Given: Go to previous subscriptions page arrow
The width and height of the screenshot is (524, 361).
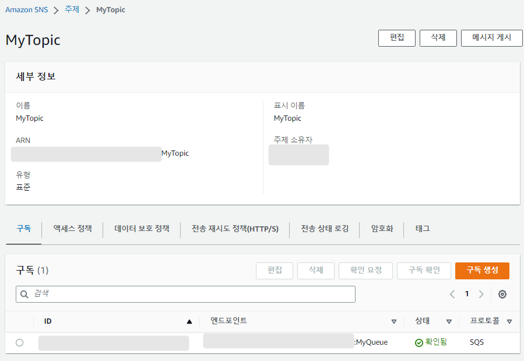Looking at the screenshot, I should (452, 294).
